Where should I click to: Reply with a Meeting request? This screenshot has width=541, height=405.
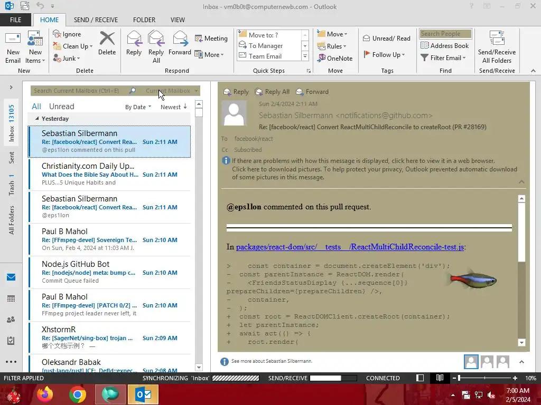pos(211,38)
